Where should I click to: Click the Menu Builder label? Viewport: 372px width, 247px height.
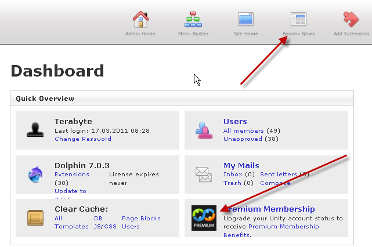point(193,34)
